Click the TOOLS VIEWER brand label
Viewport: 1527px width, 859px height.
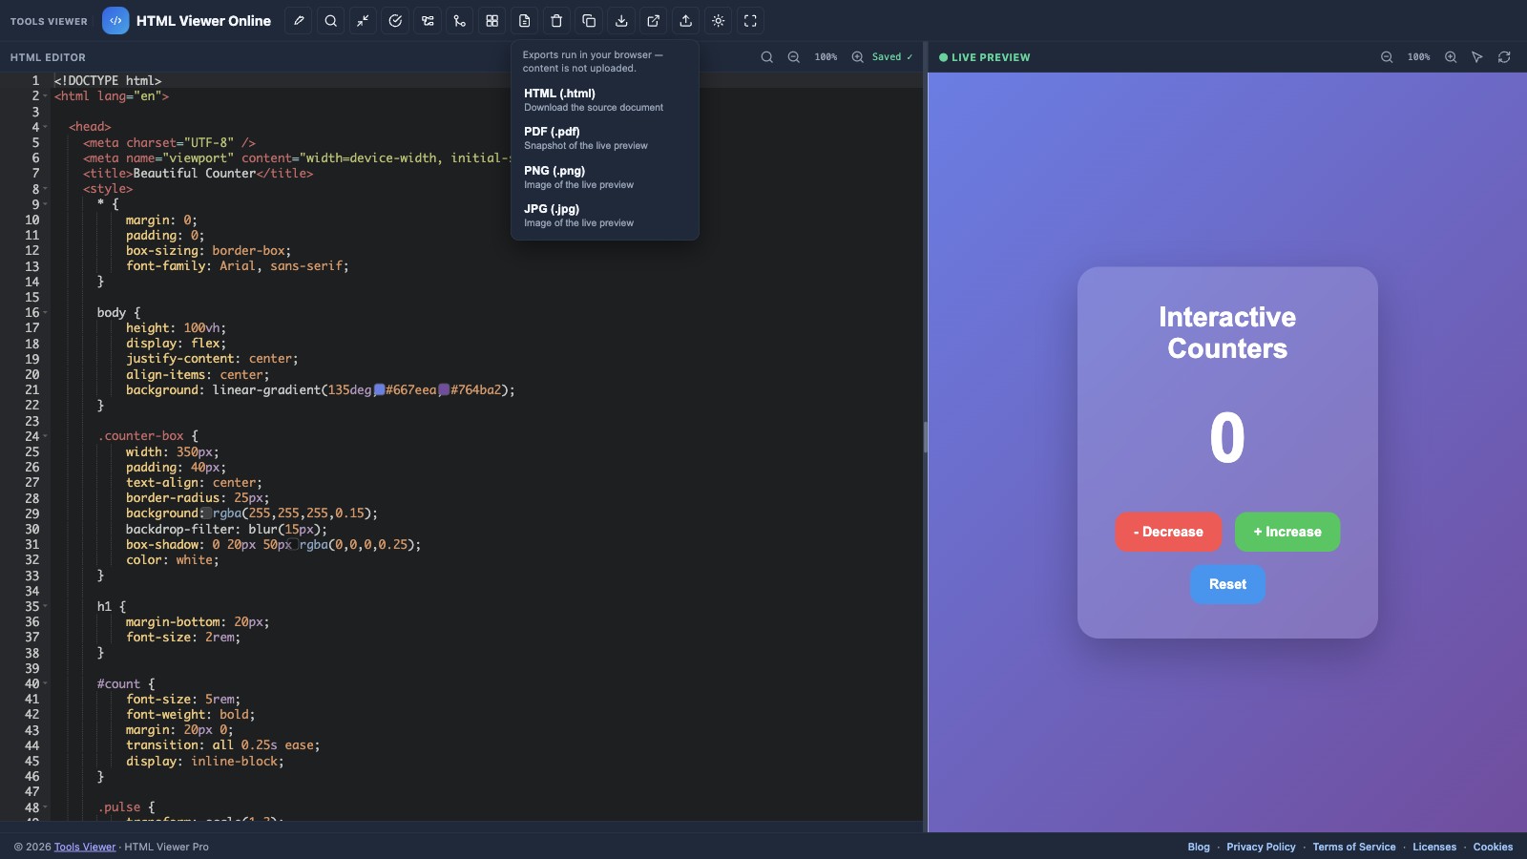49,21
